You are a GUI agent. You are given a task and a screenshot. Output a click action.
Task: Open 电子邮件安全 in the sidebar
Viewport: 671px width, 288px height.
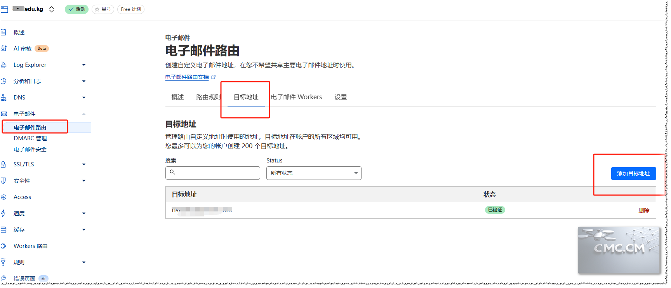click(x=30, y=149)
